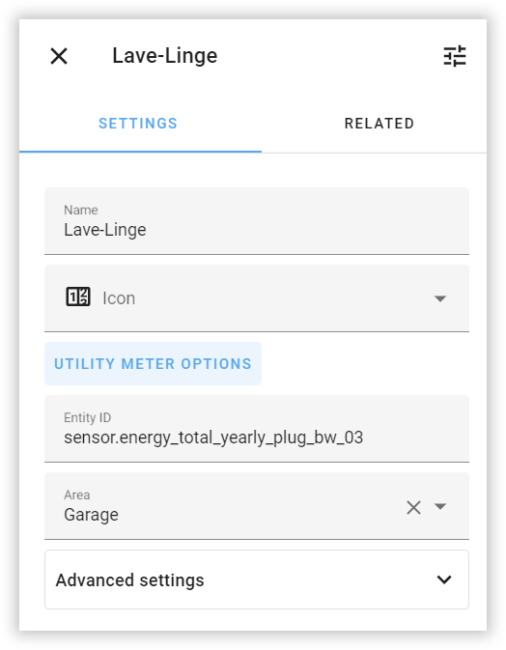The width and height of the screenshot is (506, 650).
Task: Switch to the Related tab
Action: pyautogui.click(x=379, y=123)
